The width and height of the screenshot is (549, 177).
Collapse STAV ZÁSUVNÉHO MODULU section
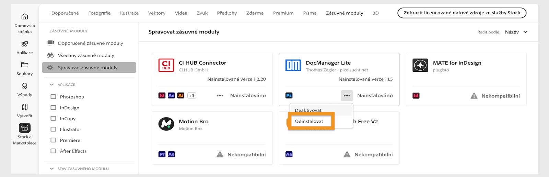[52, 168]
